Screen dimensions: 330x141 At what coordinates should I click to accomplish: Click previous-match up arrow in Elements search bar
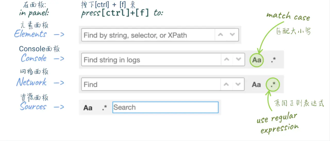(x=220, y=35)
